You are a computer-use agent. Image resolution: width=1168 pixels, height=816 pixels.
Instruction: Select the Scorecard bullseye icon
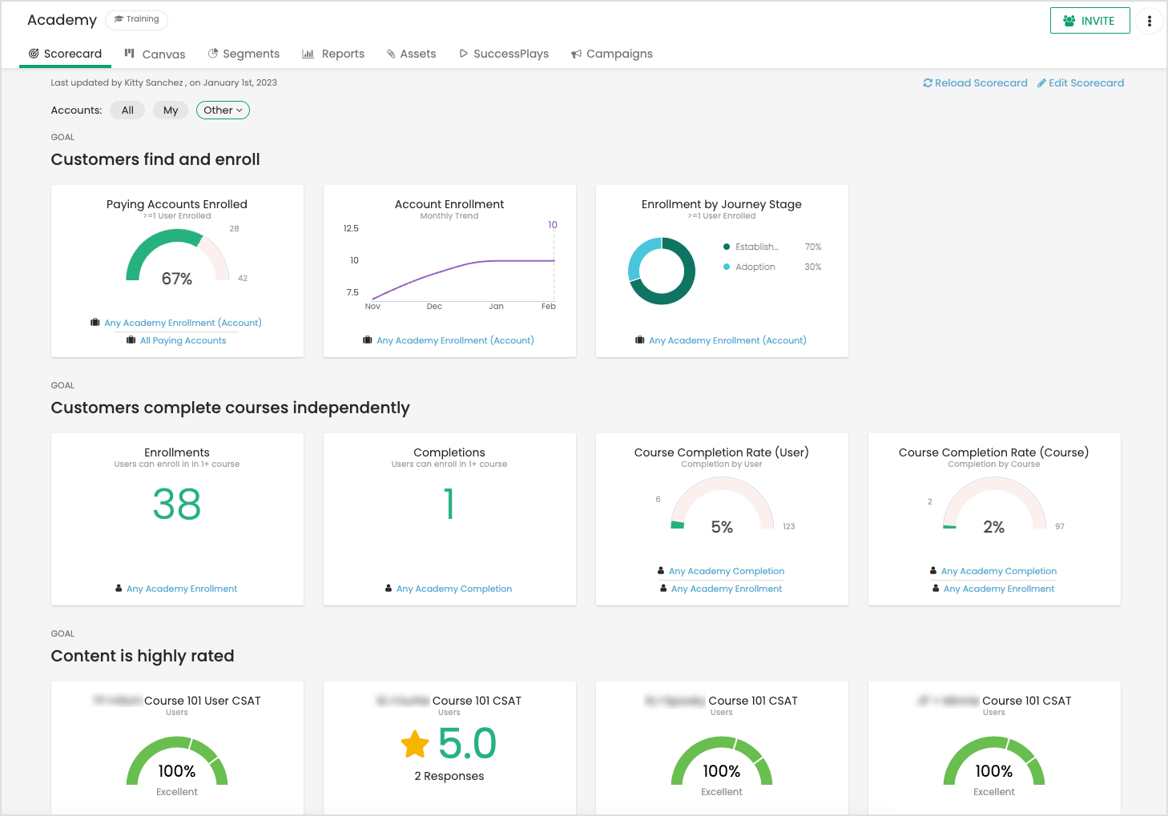(x=34, y=53)
